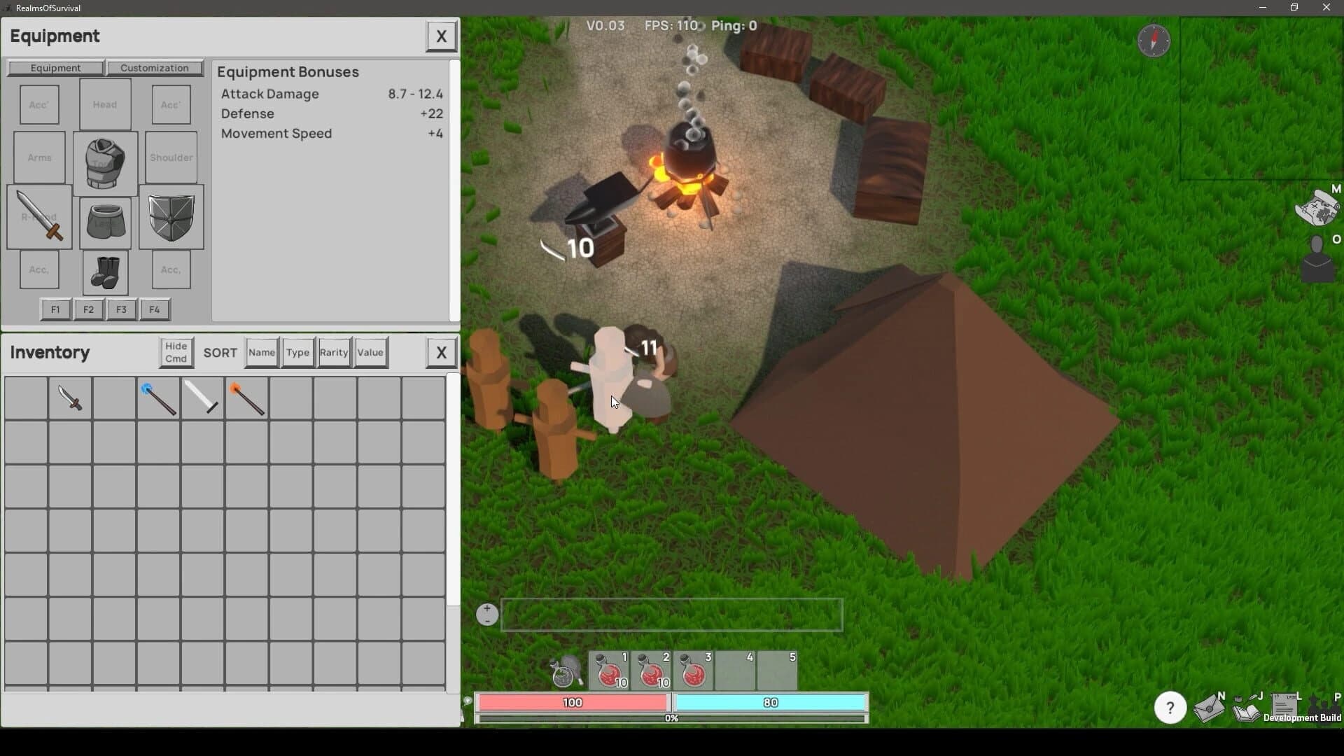The image size is (1344, 756).
Task: Click the bottom-left Acc accessory slot
Action: [x=39, y=269]
